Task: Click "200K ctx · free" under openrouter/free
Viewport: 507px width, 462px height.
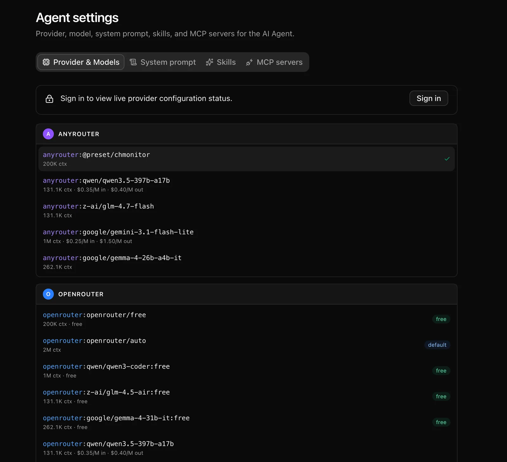Action: click(62, 324)
